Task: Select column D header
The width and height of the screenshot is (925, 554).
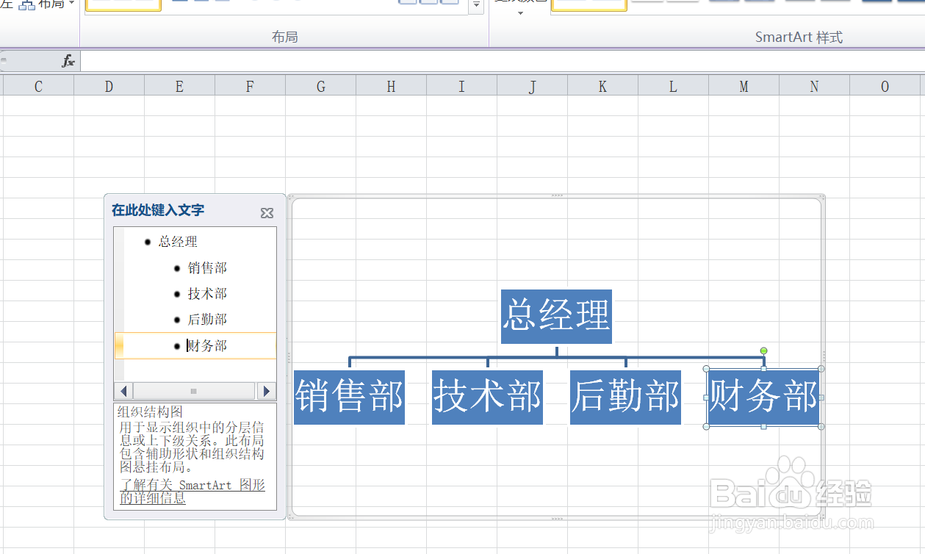Action: tap(109, 87)
